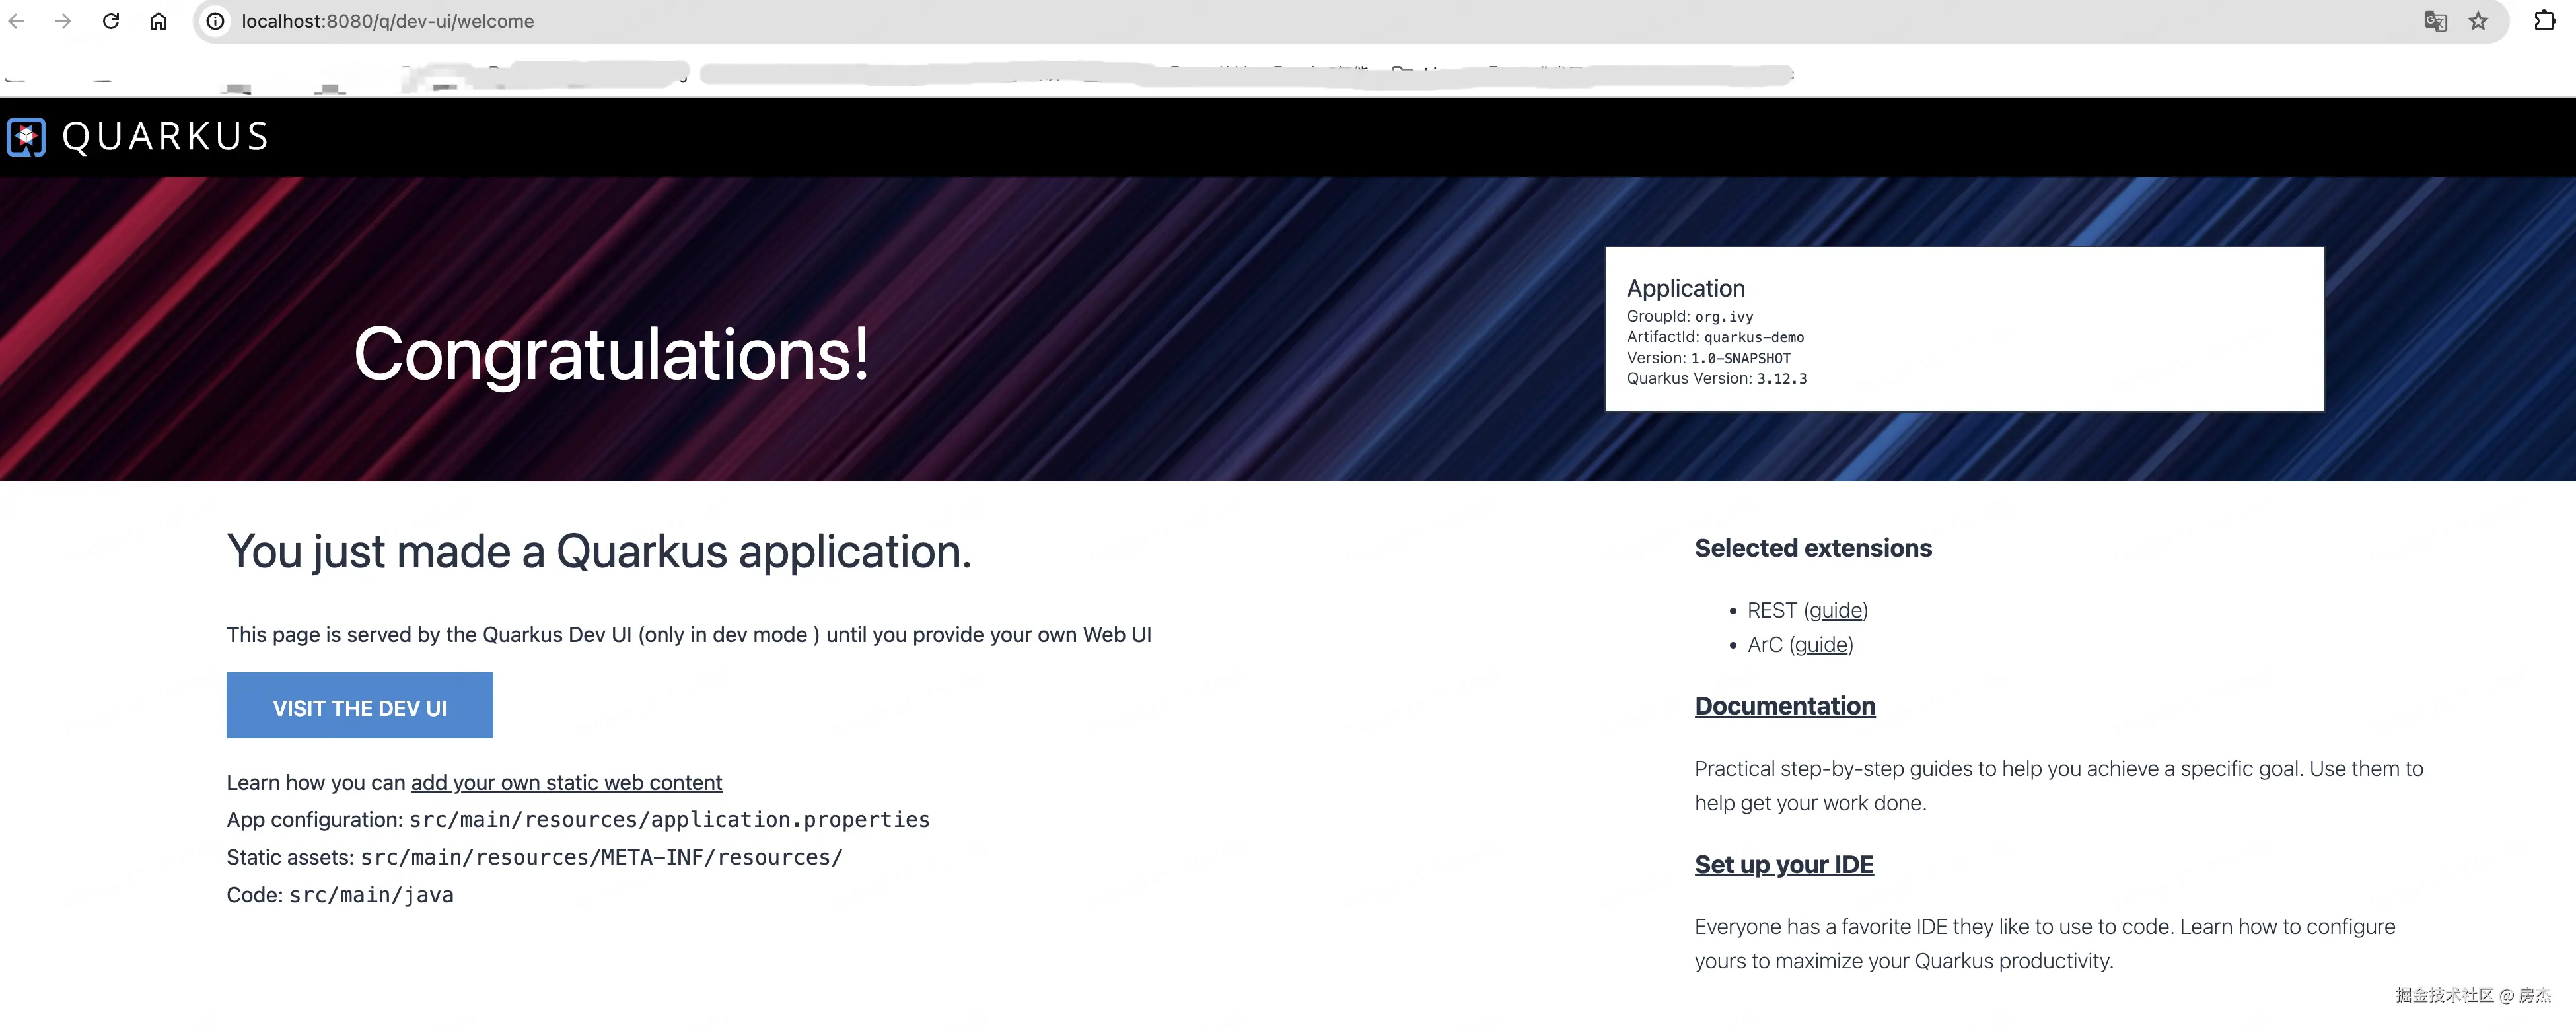
Task: Open the 'Set up your IDE' link
Action: (x=1783, y=864)
